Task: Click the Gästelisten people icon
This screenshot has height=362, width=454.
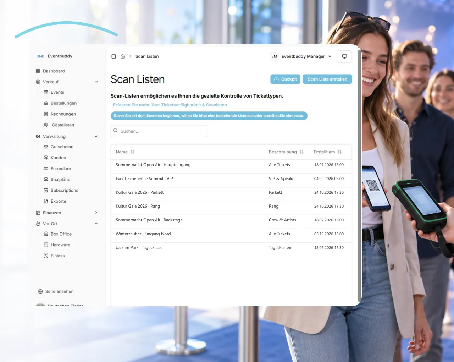Action: click(x=46, y=125)
